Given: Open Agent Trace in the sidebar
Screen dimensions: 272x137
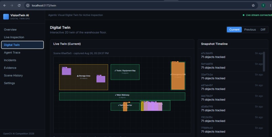Looking at the screenshot, I should pos(23,53).
